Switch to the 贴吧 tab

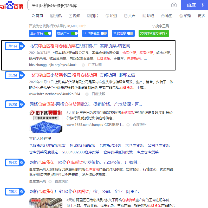tap(148, 16)
